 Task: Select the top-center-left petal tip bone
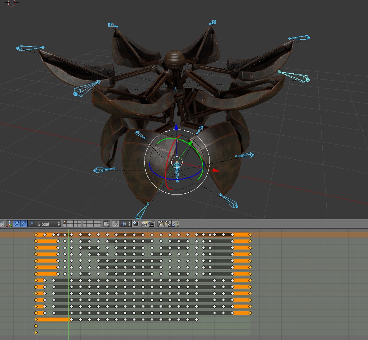[x=113, y=25]
